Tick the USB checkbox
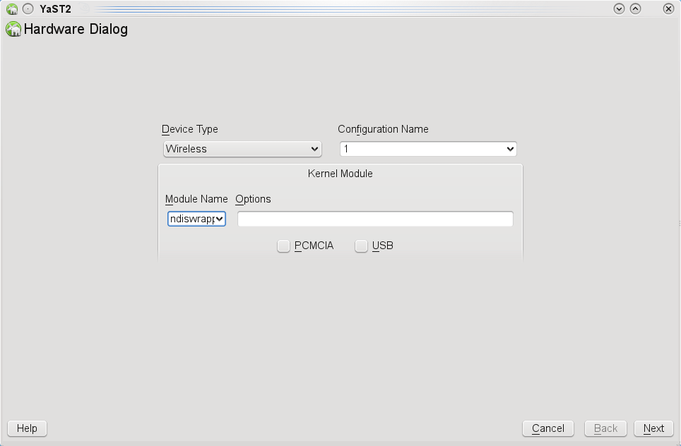The image size is (681, 446). tap(361, 246)
